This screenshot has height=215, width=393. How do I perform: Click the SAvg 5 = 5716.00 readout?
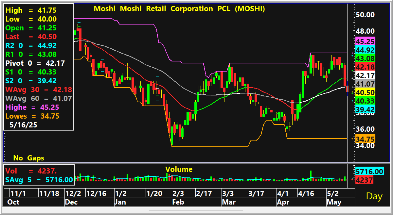coord(39,179)
